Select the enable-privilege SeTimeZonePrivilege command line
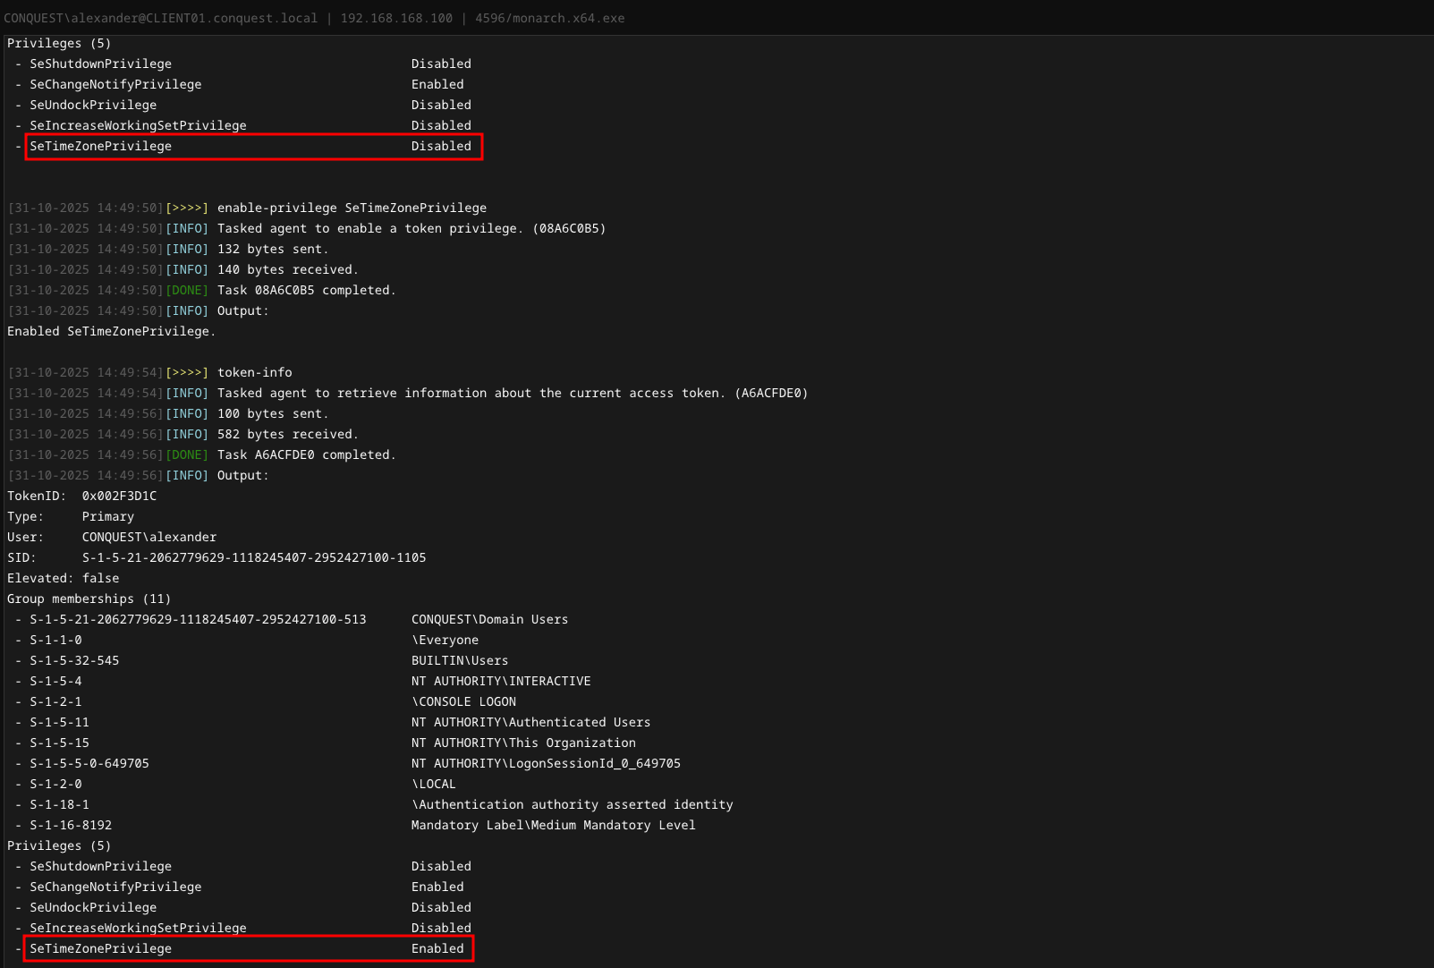Image resolution: width=1434 pixels, height=968 pixels. click(352, 208)
